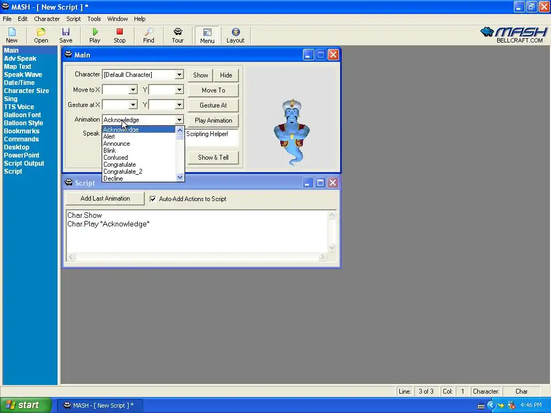This screenshot has height=413, width=551.
Task: Open Date/Time in the sidebar
Action: coord(19,83)
